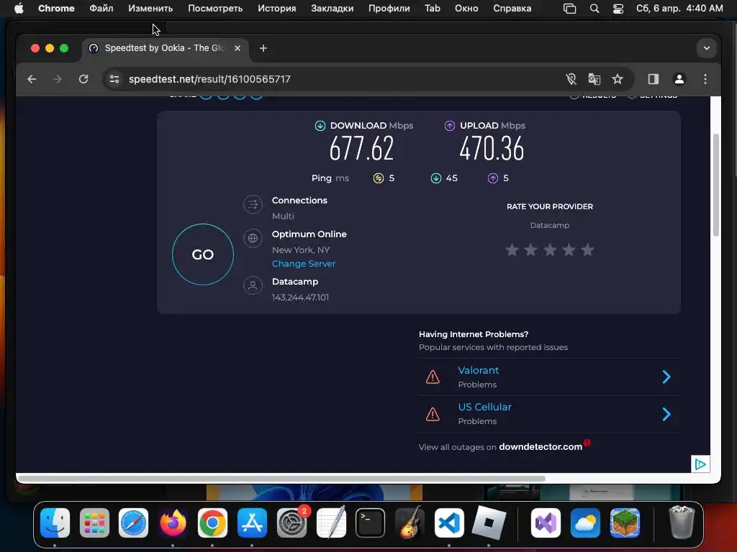Click the IP address 143.244.47.101
Image resolution: width=737 pixels, height=552 pixels.
click(300, 298)
